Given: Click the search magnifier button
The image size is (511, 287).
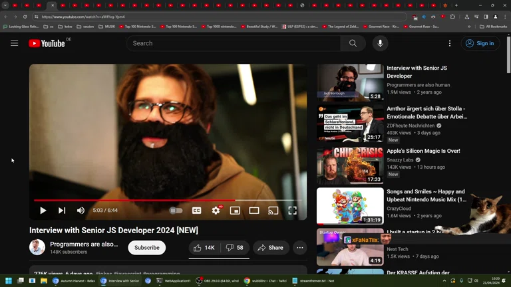Looking at the screenshot, I should 353,43.
